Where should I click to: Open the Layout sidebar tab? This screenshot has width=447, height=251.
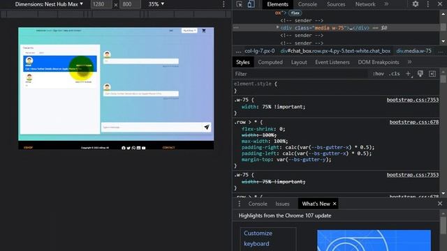click(299, 62)
